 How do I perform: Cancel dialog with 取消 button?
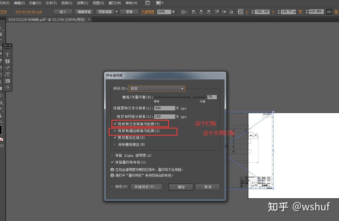pos(208,187)
